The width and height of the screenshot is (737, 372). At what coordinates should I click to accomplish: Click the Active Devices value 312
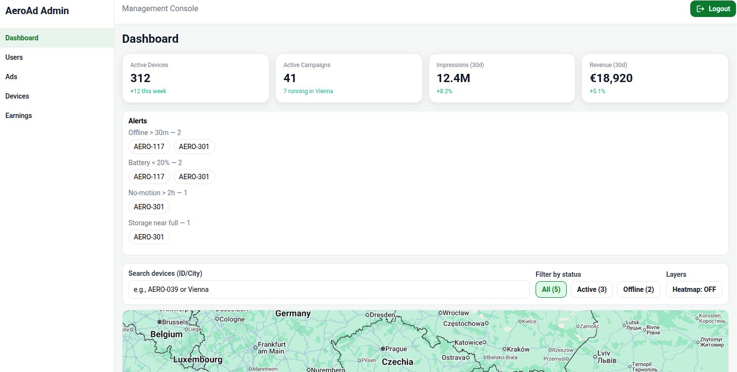141,78
